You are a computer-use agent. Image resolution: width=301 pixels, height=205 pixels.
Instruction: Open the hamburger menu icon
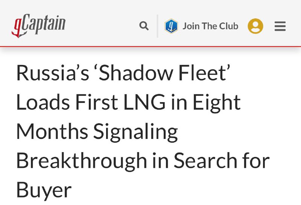pyautogui.click(x=280, y=26)
